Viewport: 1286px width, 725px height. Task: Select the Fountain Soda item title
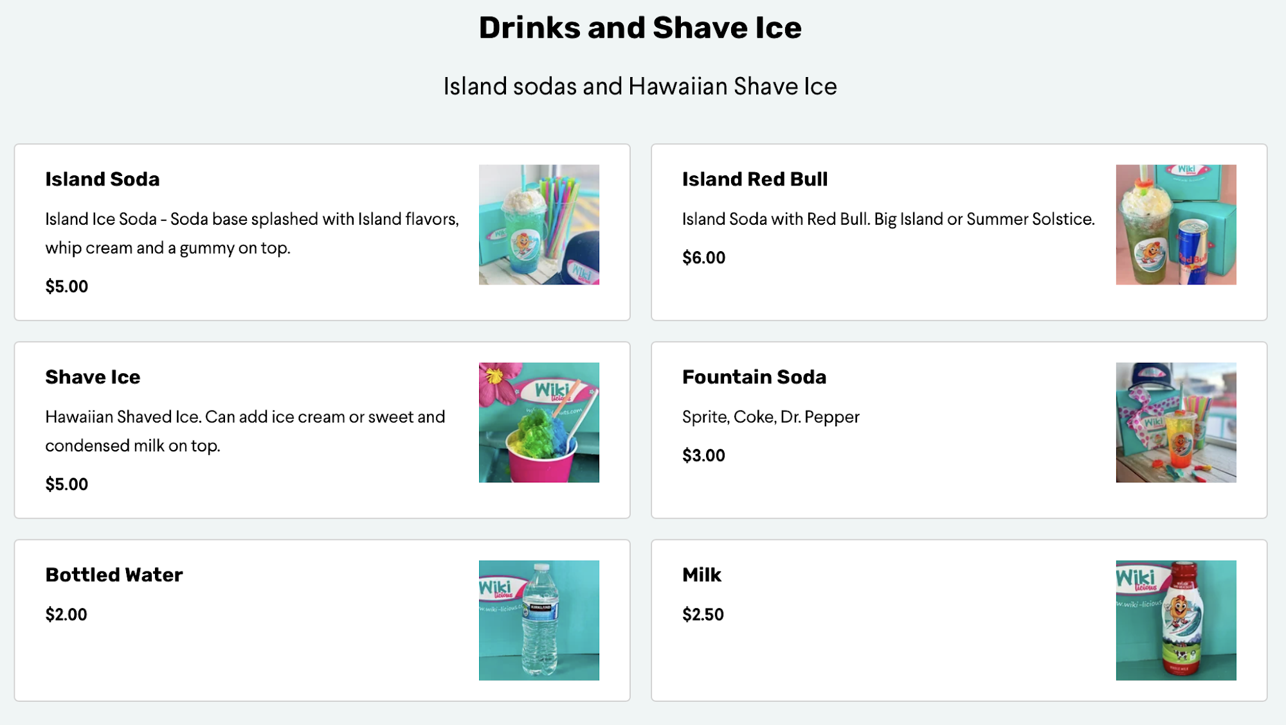coord(754,377)
